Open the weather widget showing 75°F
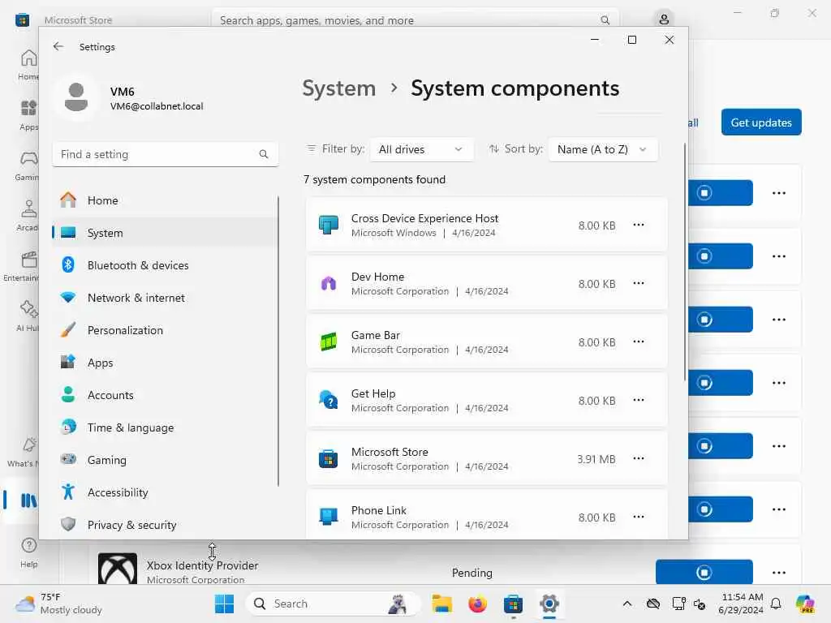 pos(59,604)
